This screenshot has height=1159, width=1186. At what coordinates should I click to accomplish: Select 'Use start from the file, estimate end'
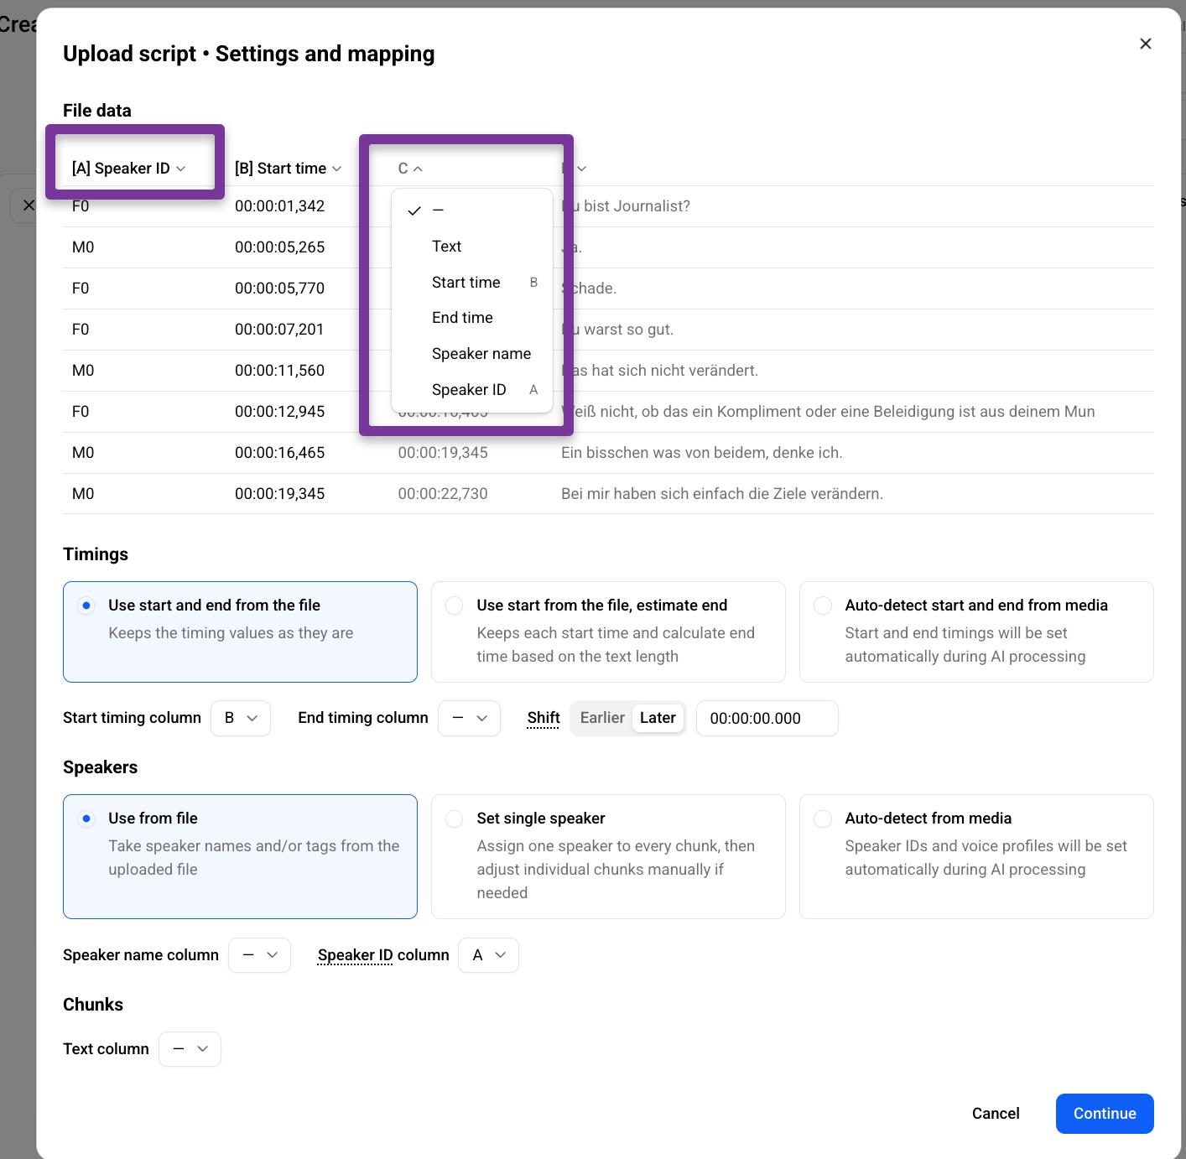point(608,631)
